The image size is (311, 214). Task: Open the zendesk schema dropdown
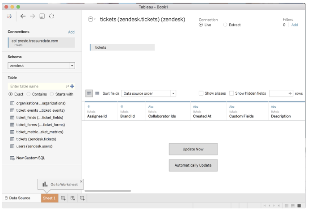coord(42,66)
